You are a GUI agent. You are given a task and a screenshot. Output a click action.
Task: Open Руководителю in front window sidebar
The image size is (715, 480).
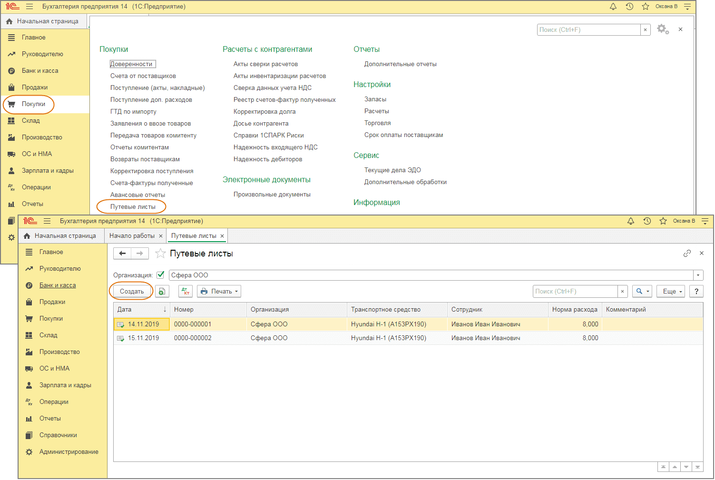point(60,269)
